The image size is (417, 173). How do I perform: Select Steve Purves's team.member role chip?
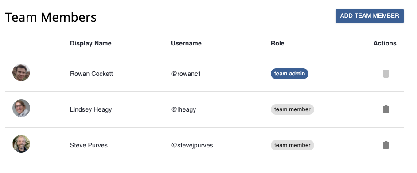pos(292,145)
